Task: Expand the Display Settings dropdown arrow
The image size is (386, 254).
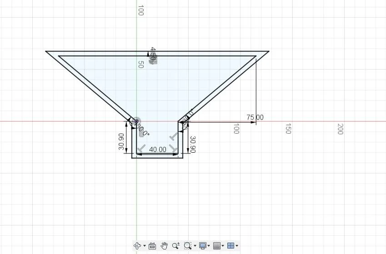Action: (209, 246)
